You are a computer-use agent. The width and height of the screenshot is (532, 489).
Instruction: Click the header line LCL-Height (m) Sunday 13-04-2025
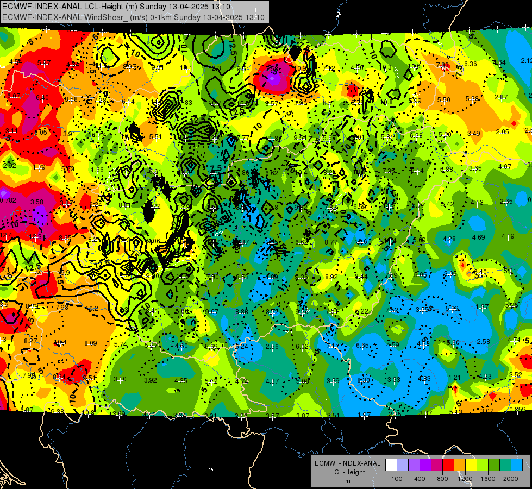tap(116, 7)
